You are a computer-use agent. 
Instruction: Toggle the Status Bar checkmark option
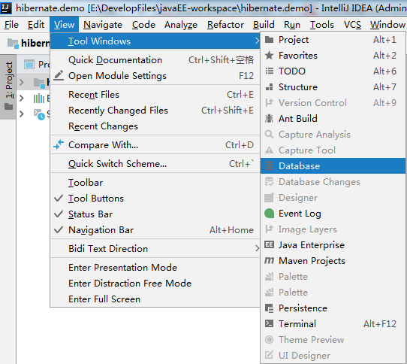[155, 214]
